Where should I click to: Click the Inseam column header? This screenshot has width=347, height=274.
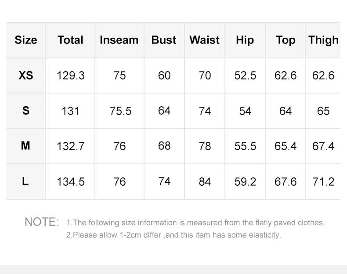pyautogui.click(x=119, y=40)
